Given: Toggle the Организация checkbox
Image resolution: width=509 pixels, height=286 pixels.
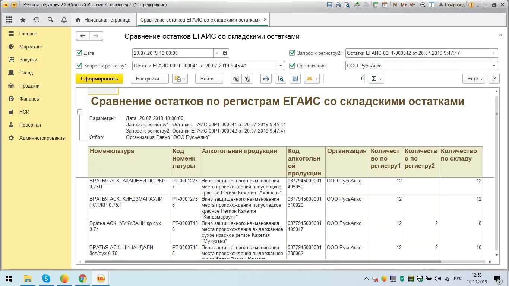Looking at the screenshot, I should point(292,66).
